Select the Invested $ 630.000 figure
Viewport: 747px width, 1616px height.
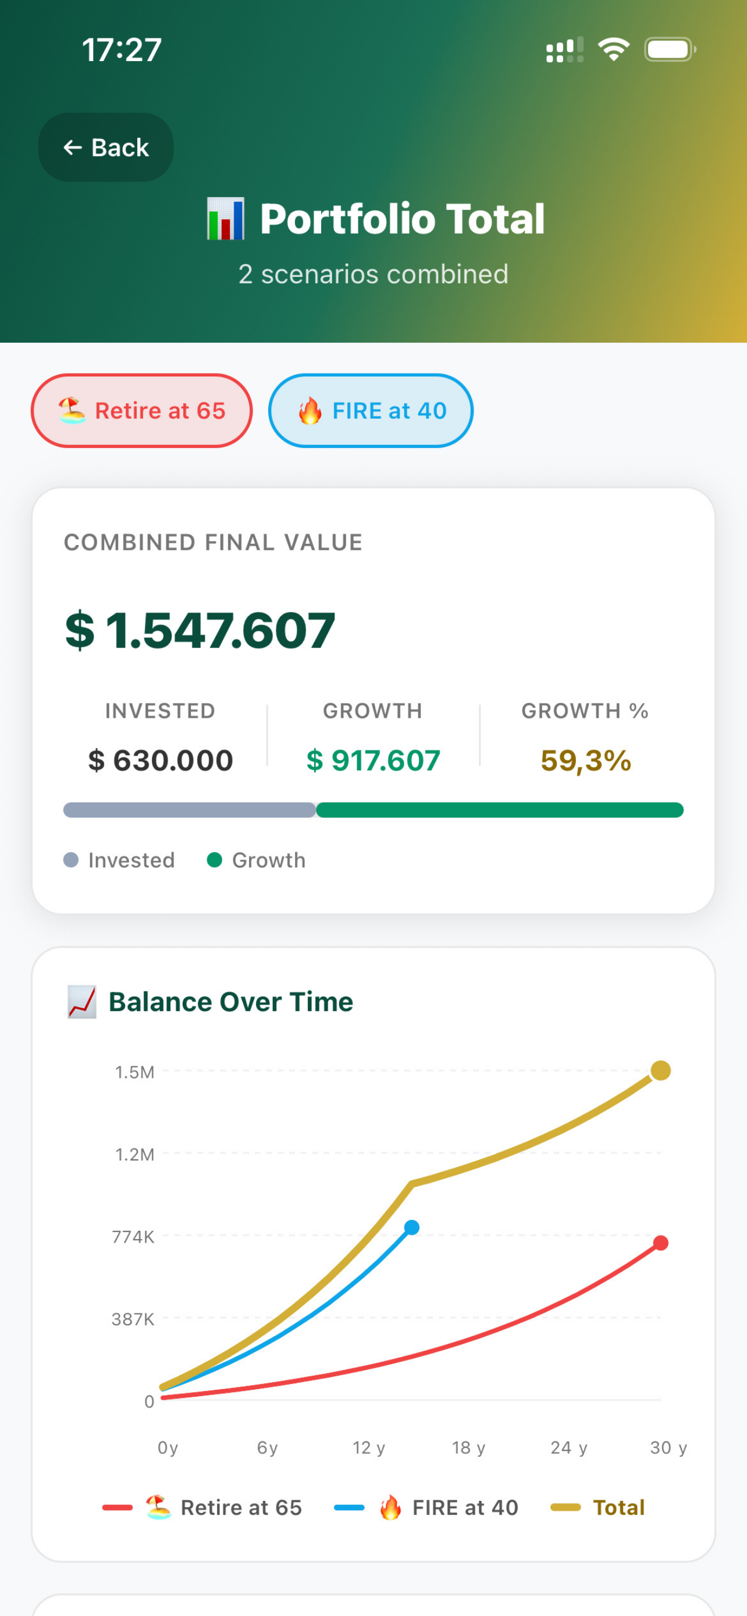161,760
